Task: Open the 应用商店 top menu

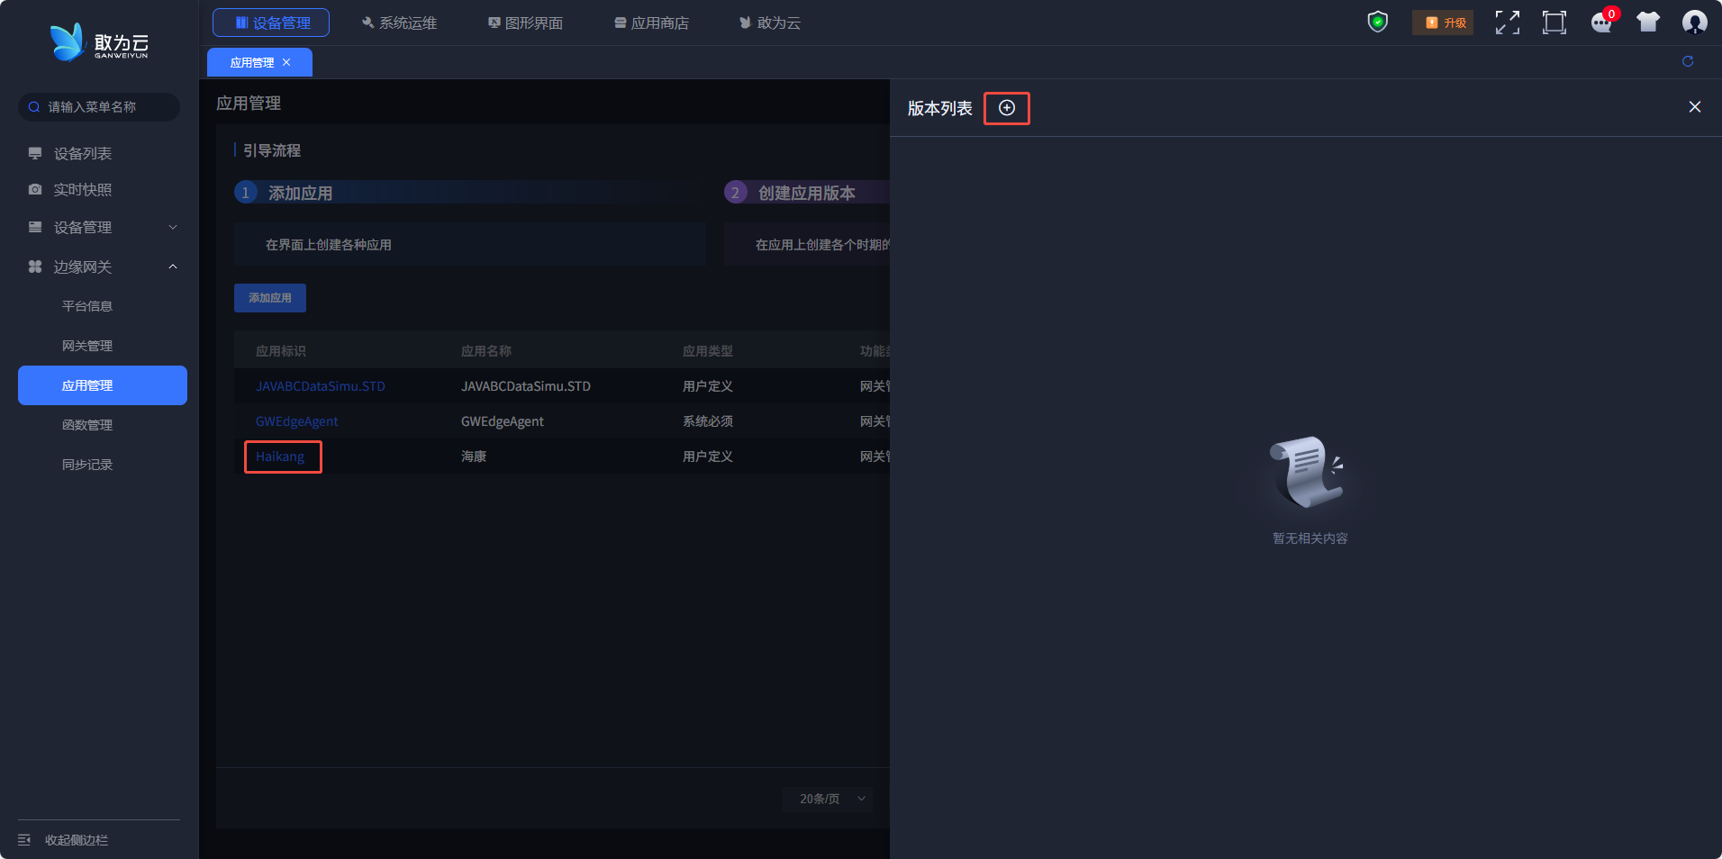Action: (651, 23)
